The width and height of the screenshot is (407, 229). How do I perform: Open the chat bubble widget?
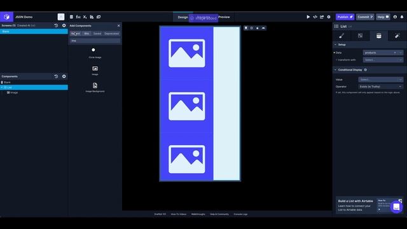[396, 207]
